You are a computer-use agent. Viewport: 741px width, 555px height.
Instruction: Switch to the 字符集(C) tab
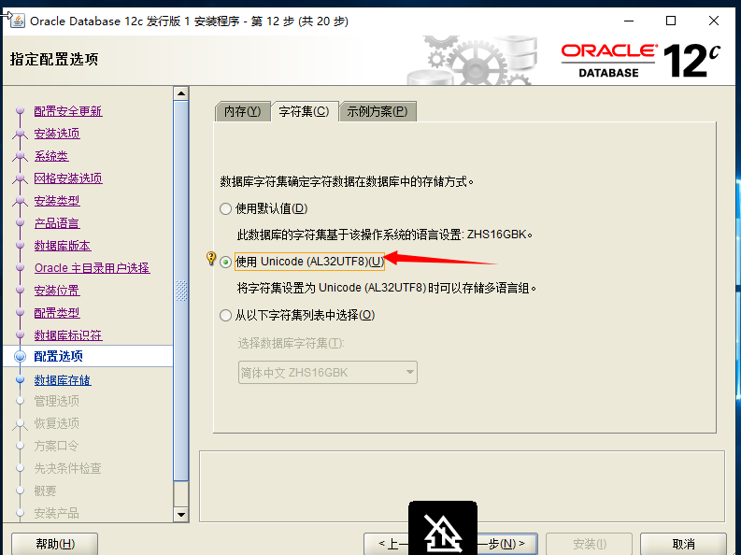[304, 111]
